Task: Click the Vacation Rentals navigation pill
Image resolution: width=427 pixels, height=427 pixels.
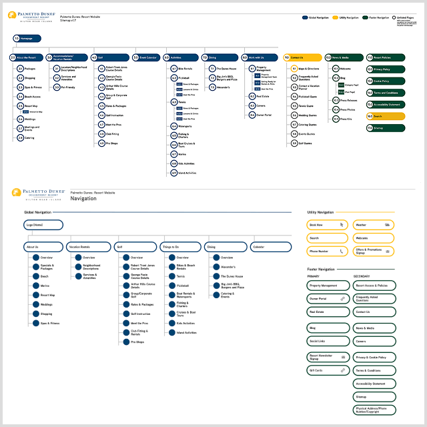Action: pos(89,247)
